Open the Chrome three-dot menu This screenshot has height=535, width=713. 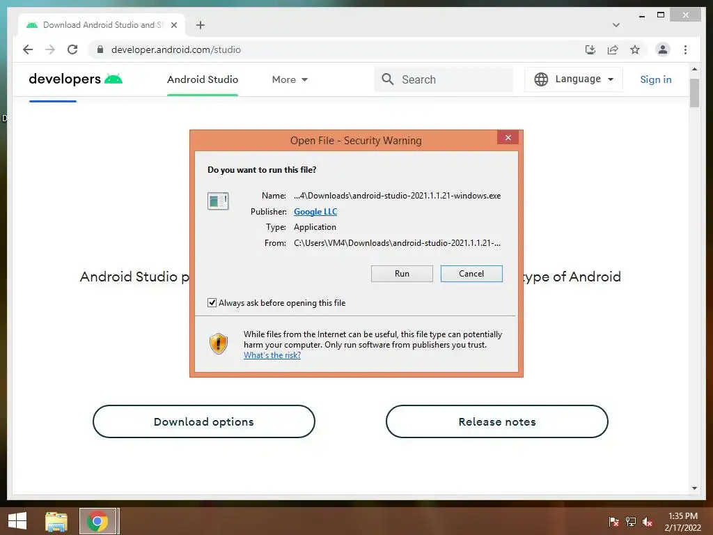click(x=685, y=49)
